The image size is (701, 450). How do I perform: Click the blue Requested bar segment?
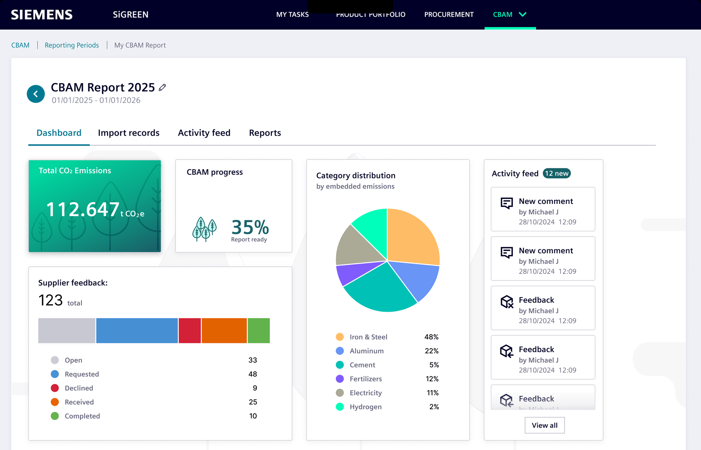click(137, 330)
